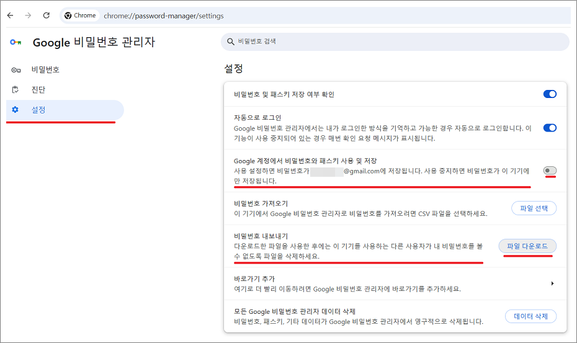Enable Google 계정에서 비밀번호와 패스키 사용 및 저장 switch
The height and width of the screenshot is (343, 577).
550,171
